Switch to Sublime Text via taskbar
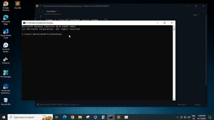Image resolution: width=214 pixels, height=120 pixels. 119,117
